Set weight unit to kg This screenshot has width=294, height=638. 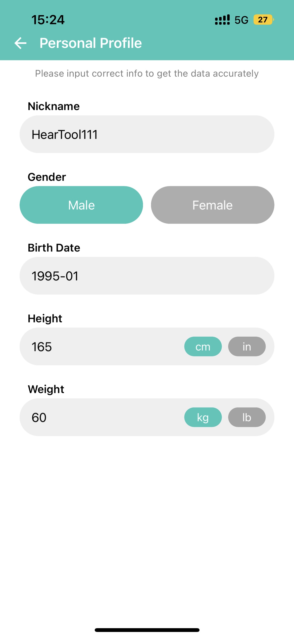(203, 417)
